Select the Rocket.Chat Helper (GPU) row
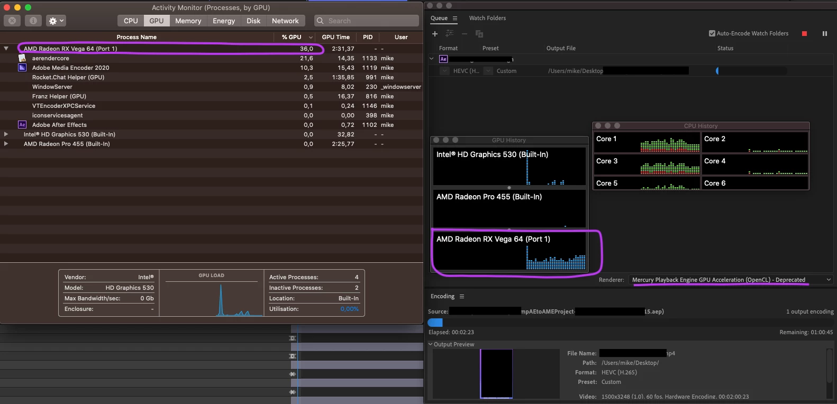The height and width of the screenshot is (404, 837). (212, 77)
